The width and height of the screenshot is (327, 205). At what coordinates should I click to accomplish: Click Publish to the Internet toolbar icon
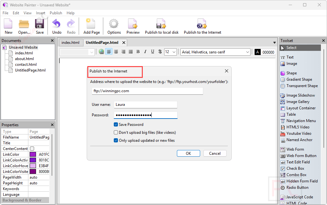click(202, 26)
